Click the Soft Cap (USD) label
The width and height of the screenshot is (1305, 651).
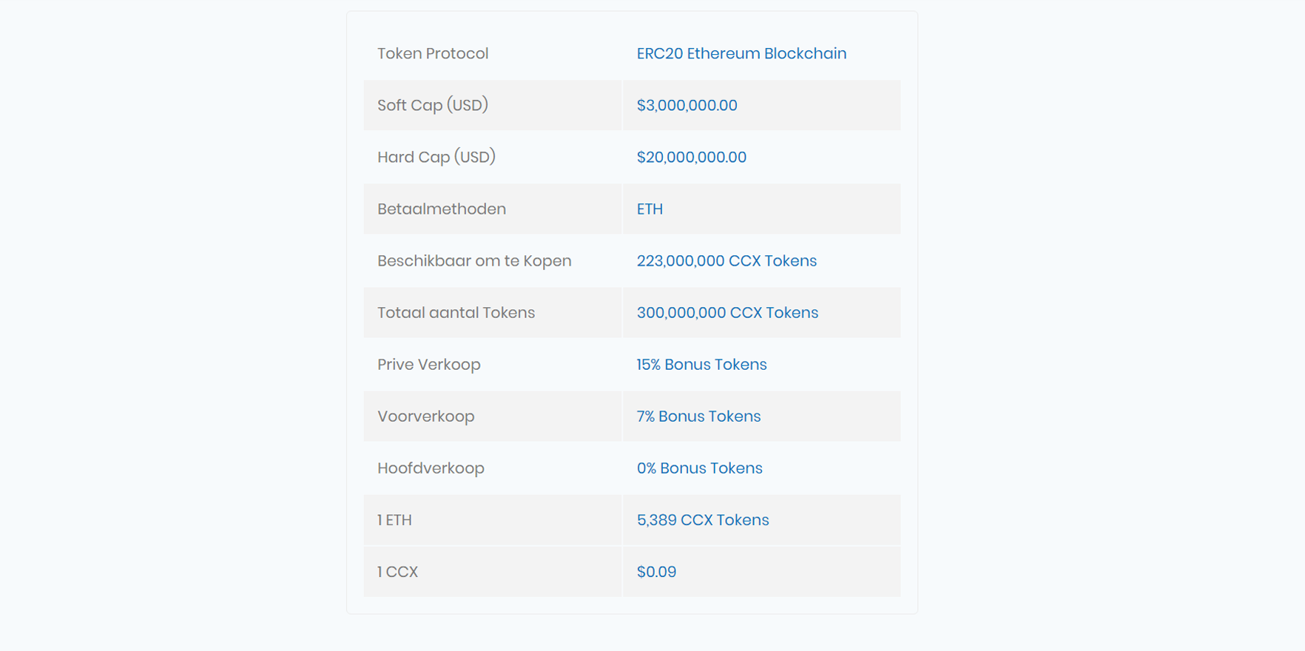click(433, 105)
